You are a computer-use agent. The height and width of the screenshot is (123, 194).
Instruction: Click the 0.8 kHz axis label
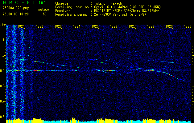click(3, 86)
